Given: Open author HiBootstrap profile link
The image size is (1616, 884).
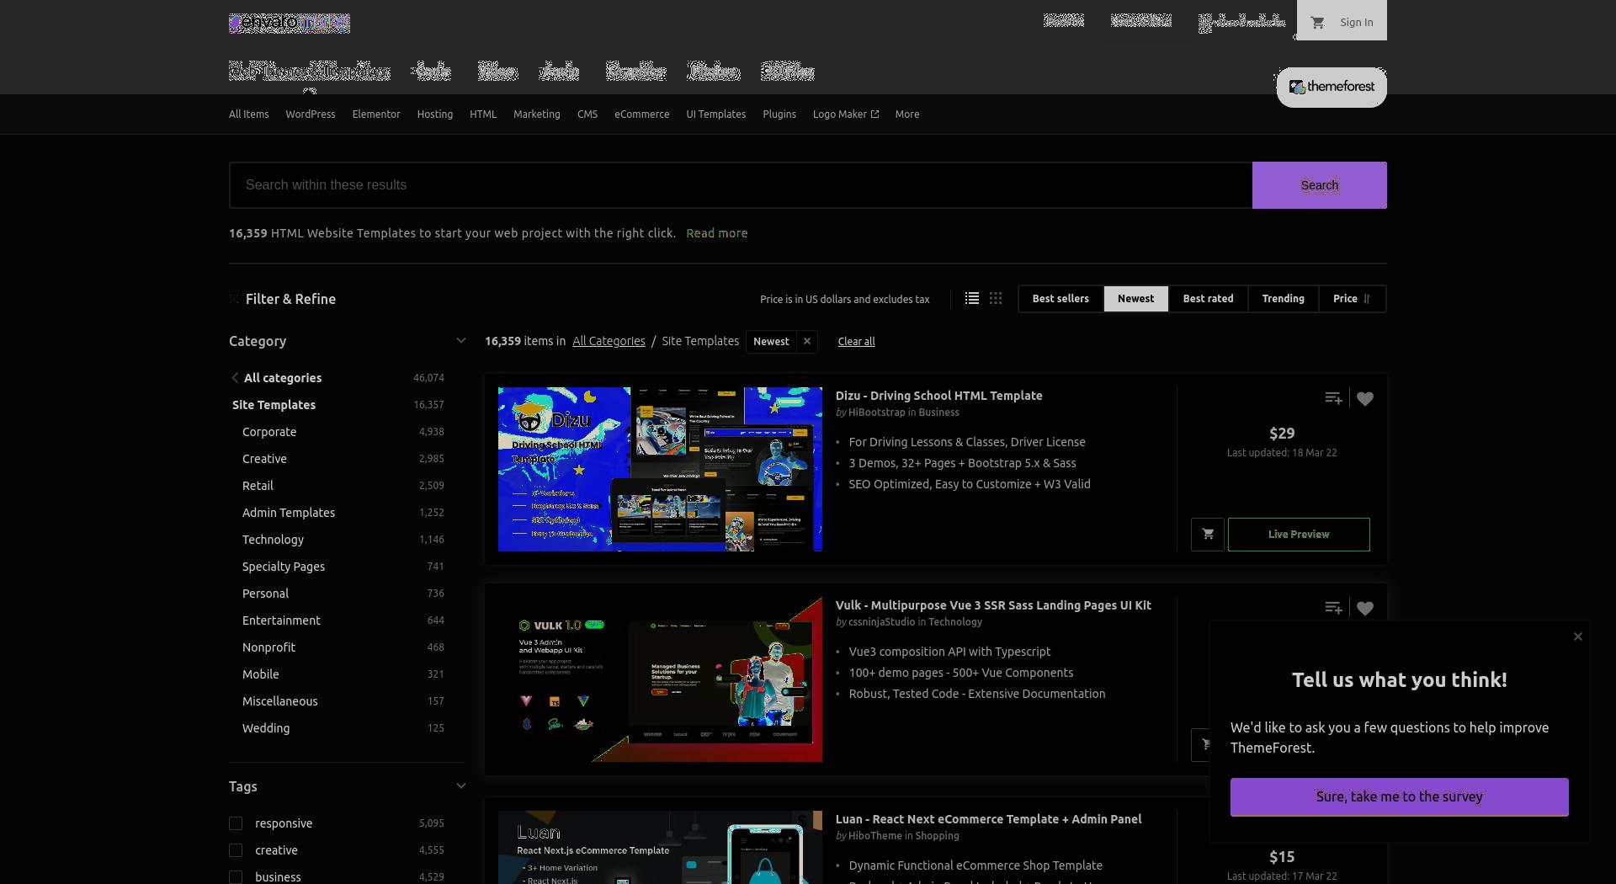Looking at the screenshot, I should click(x=877, y=413).
